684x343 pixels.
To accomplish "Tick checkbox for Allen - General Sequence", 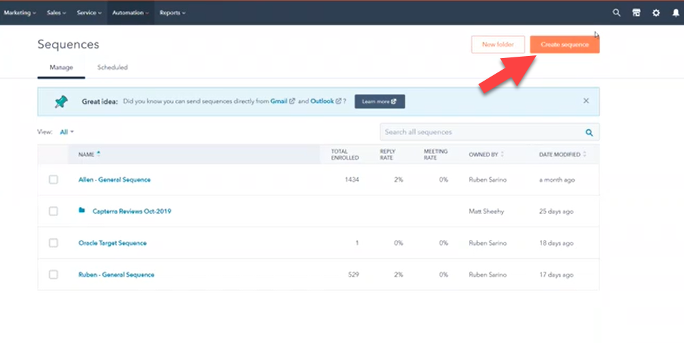I will pyautogui.click(x=53, y=179).
